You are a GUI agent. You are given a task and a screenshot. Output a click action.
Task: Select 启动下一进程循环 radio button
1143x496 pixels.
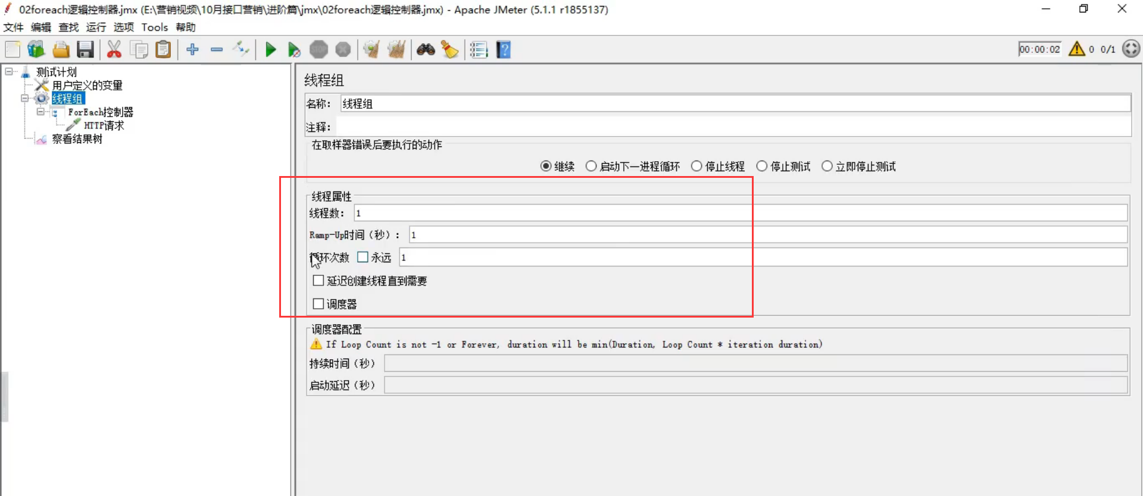(x=591, y=167)
